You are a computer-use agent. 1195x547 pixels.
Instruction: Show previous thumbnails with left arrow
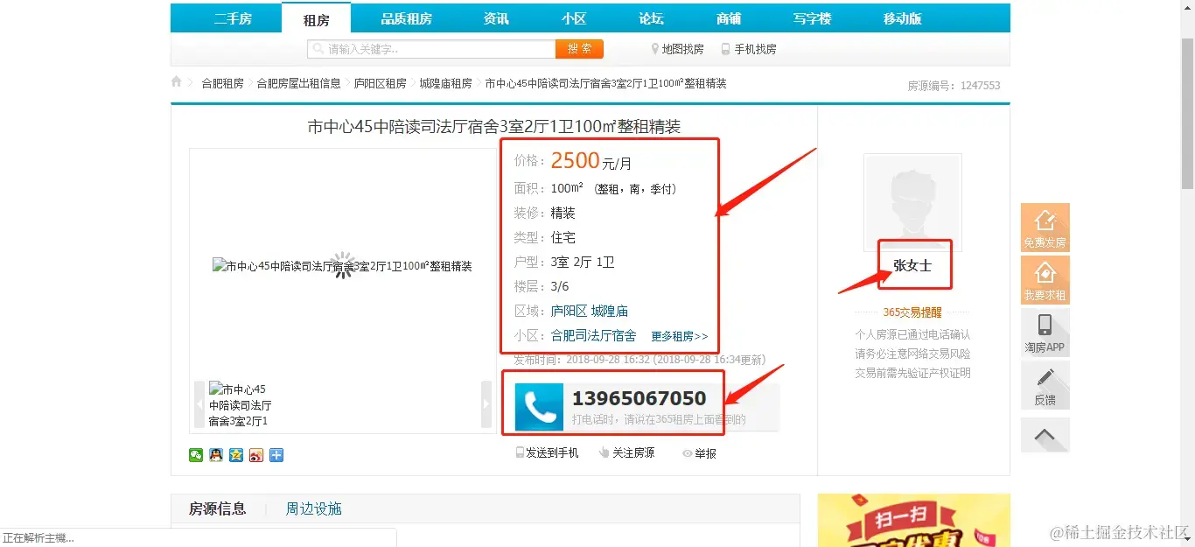click(x=199, y=404)
